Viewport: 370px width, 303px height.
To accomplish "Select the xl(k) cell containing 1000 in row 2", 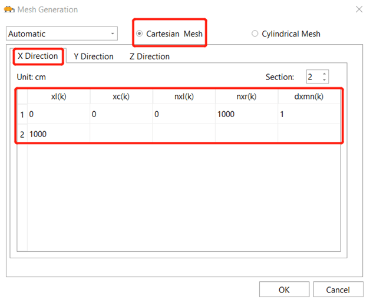I will (x=58, y=134).
